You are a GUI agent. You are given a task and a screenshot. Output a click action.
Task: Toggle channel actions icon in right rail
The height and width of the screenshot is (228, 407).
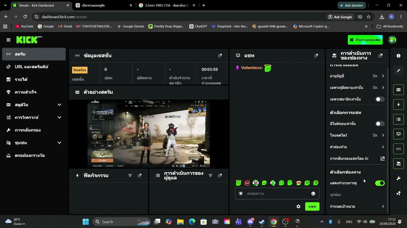pyautogui.click(x=398, y=164)
